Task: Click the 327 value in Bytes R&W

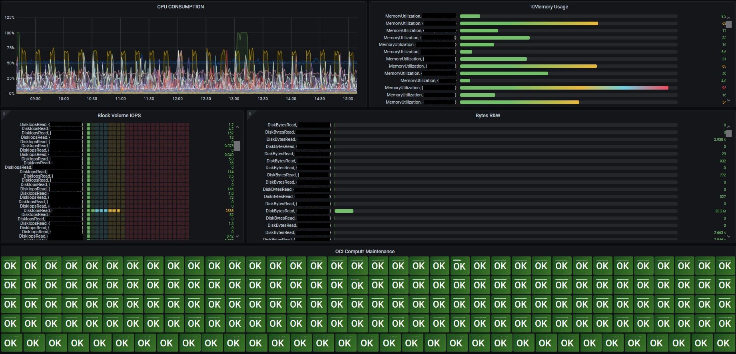Action: (722, 197)
